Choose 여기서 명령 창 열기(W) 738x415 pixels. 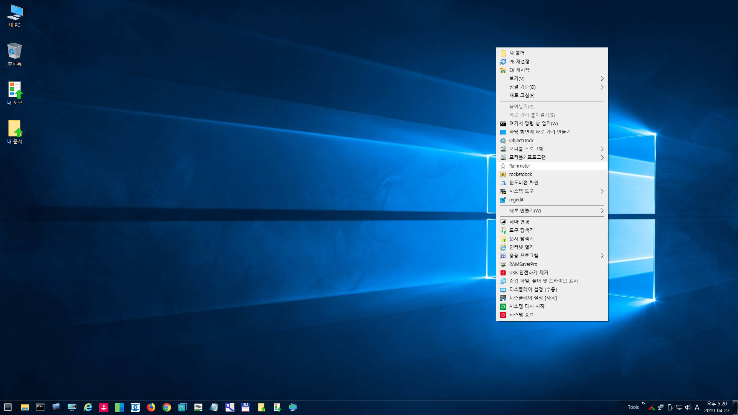(552, 123)
